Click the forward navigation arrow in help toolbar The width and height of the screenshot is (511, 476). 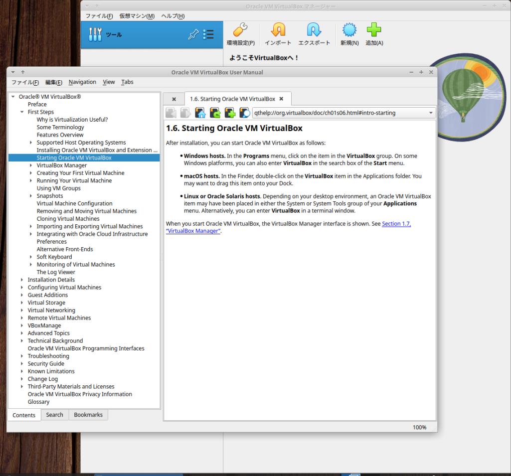[x=186, y=113]
